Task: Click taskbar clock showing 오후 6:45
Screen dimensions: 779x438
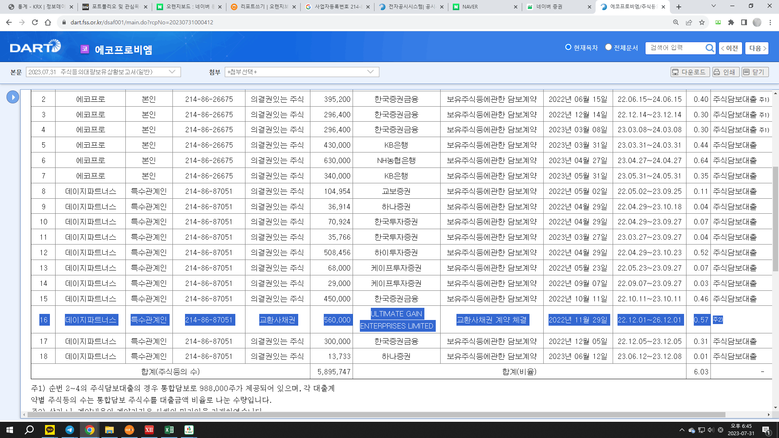Action: [741, 430]
